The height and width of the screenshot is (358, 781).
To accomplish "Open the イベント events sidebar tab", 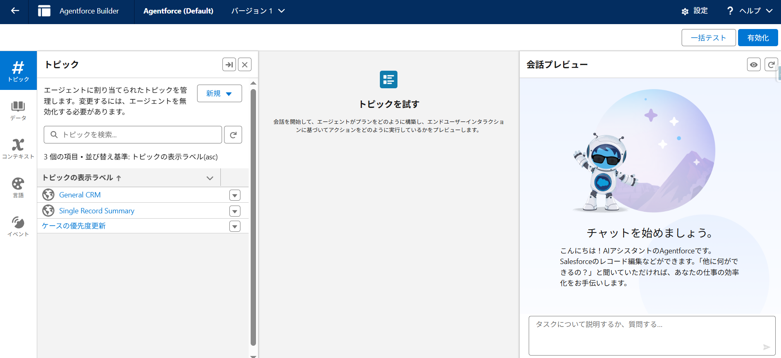I will [x=18, y=226].
